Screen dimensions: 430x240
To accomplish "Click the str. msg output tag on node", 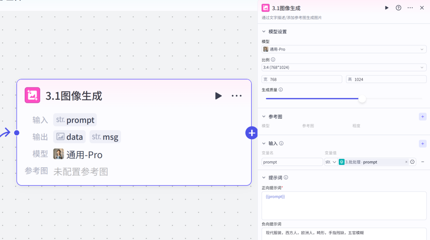I will click(105, 137).
